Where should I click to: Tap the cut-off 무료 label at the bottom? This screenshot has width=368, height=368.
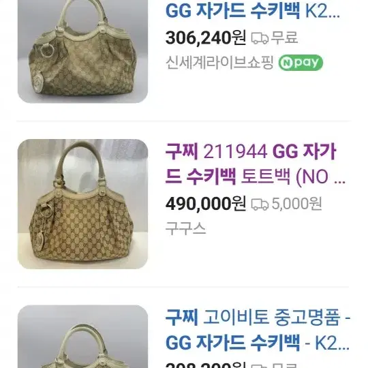[x=284, y=366]
